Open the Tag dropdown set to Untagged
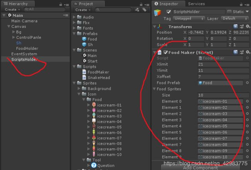Image resolution: width=251 pixels, height=170 pixels. (188, 19)
